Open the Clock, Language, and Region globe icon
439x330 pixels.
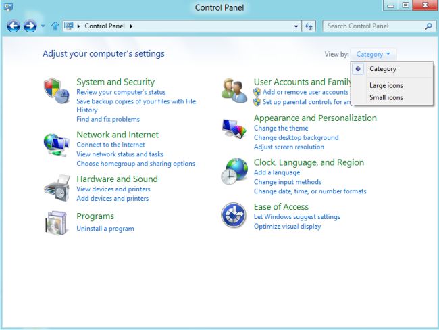point(234,171)
